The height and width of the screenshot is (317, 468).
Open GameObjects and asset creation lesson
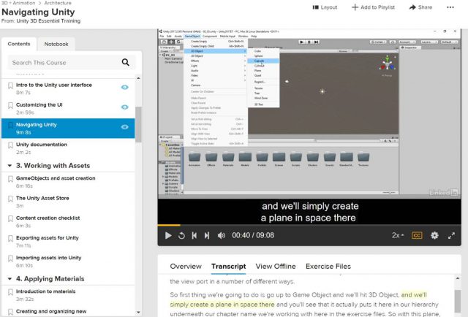(68, 182)
